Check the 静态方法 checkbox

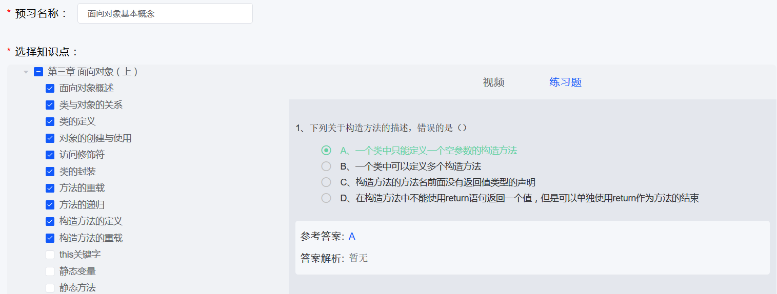click(50, 288)
